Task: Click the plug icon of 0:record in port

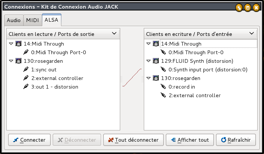Action: click(x=163, y=87)
